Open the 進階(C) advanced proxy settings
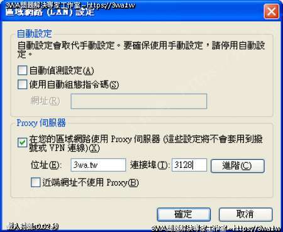This screenshot has width=283, height=232. click(238, 166)
